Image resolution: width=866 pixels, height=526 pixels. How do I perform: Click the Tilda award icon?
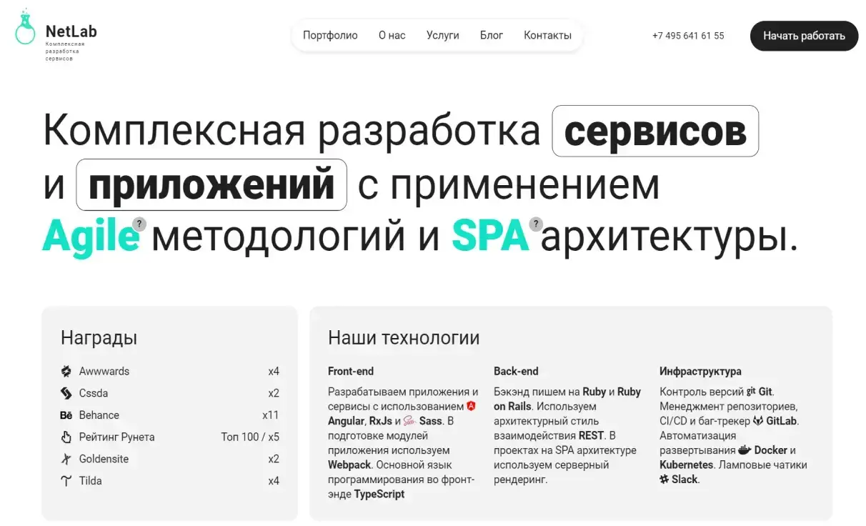(x=66, y=481)
